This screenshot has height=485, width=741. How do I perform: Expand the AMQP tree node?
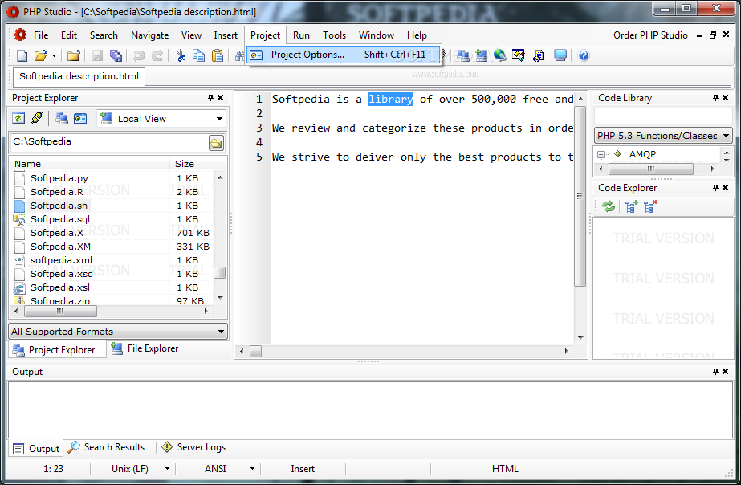tap(601, 155)
